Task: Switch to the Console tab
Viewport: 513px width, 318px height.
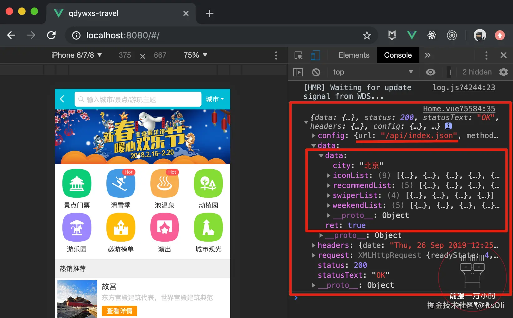Action: click(398, 55)
